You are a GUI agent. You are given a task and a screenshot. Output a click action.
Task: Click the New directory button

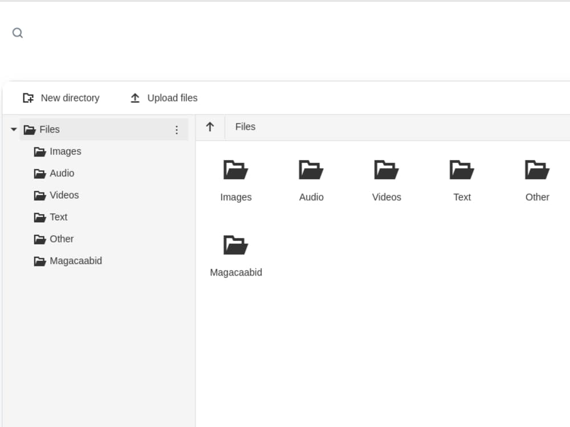tap(60, 97)
